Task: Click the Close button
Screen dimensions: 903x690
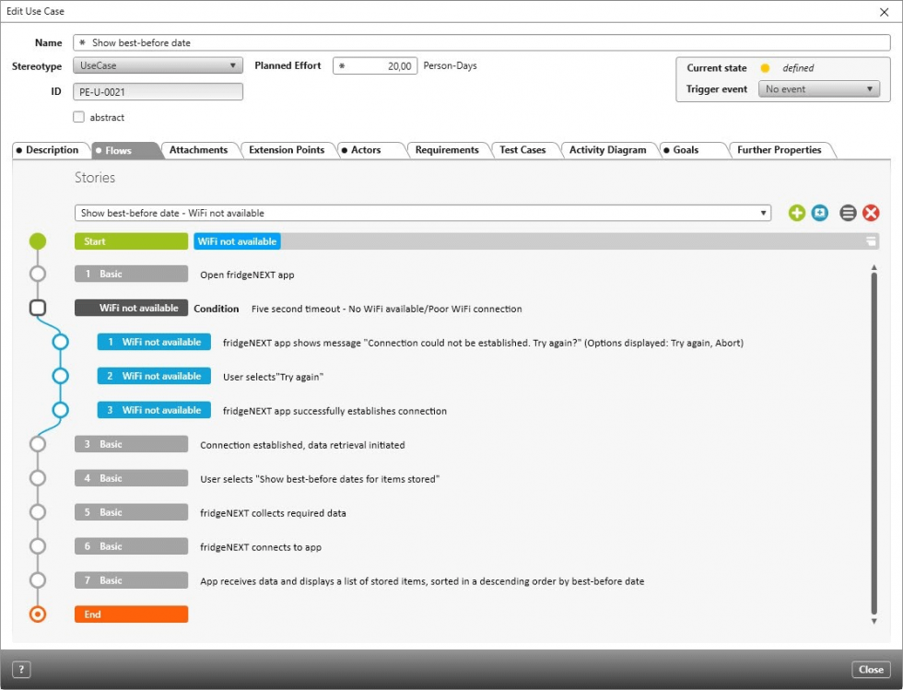Action: point(870,669)
